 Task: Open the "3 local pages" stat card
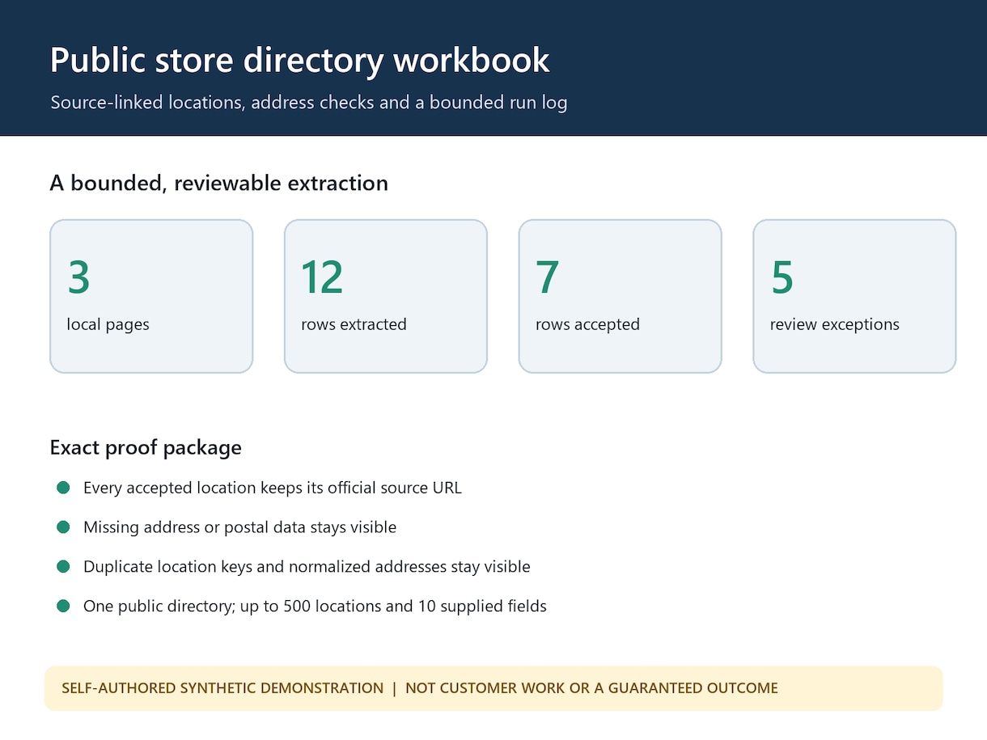pos(151,296)
